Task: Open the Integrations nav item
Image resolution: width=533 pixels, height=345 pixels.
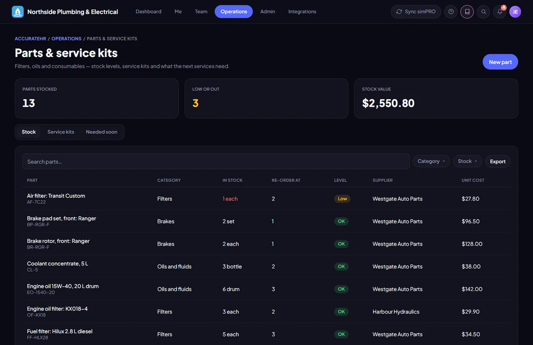Action: coord(302,12)
